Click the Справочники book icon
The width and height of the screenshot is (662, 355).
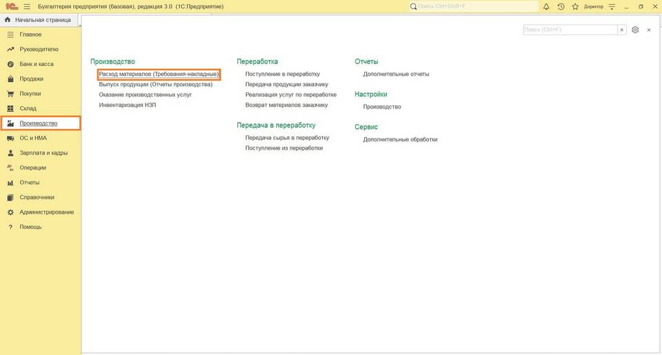pos(10,197)
